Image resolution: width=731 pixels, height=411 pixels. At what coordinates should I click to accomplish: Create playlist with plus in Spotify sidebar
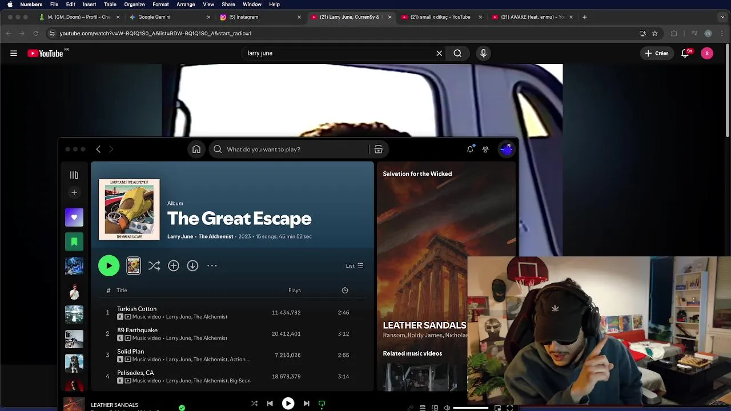(x=74, y=193)
